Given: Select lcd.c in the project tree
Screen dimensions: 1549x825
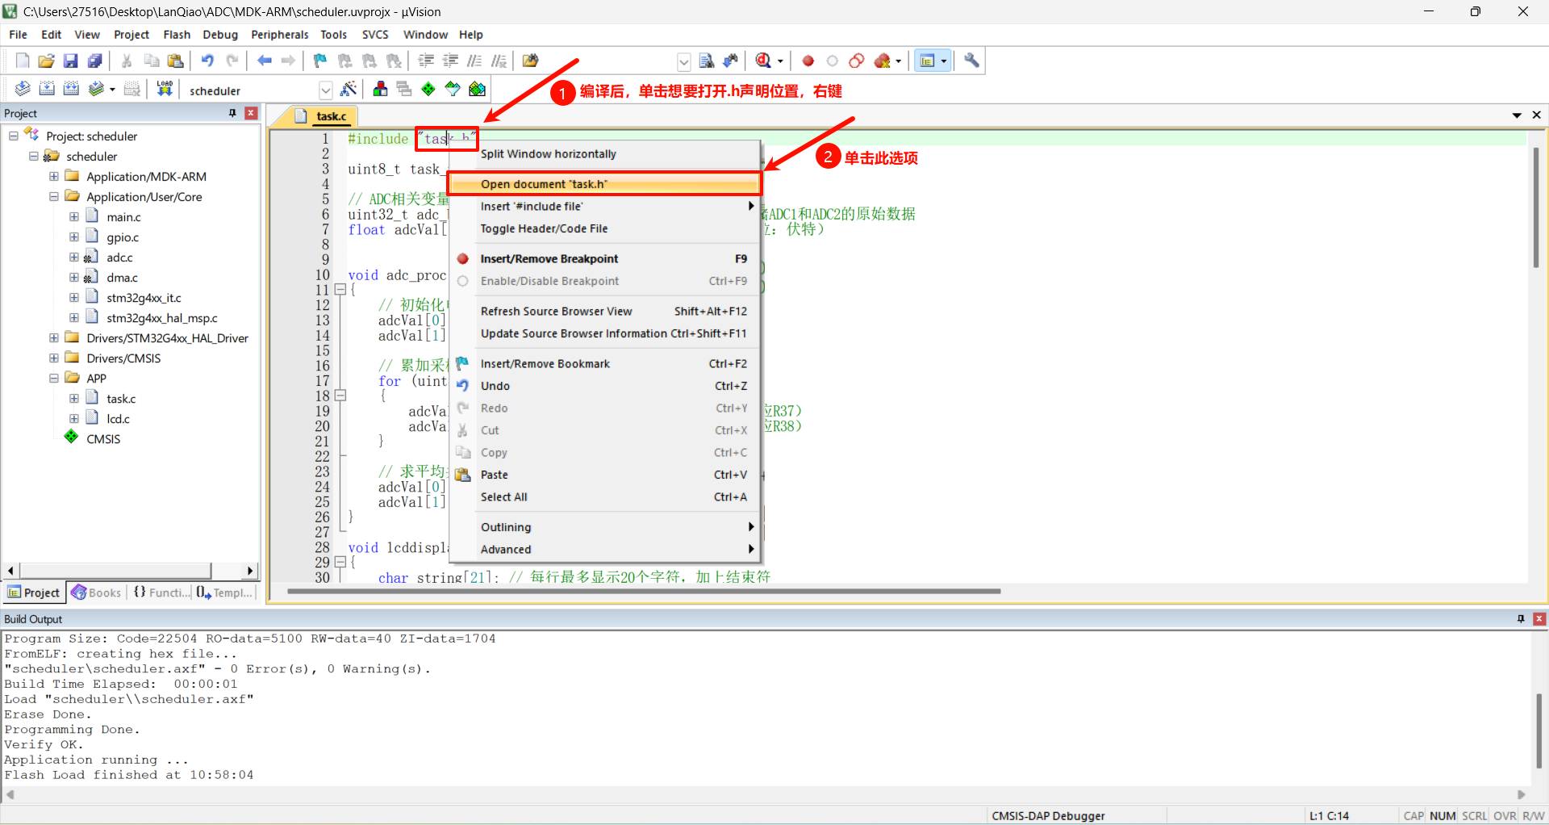Looking at the screenshot, I should (x=118, y=419).
